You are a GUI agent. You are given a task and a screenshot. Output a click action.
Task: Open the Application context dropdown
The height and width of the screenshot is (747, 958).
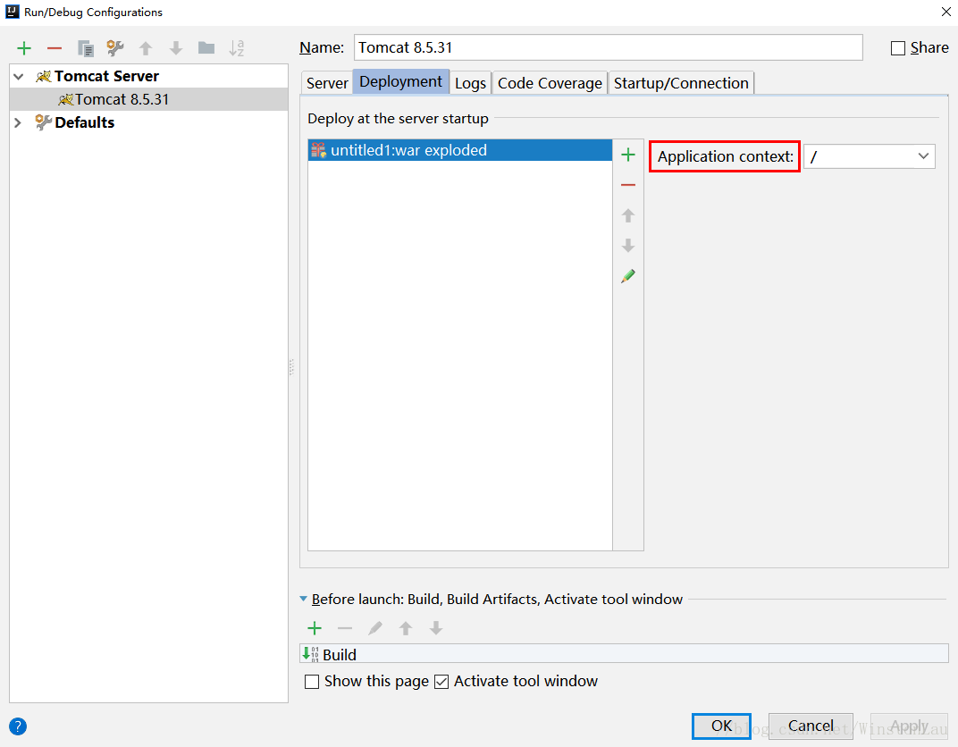click(922, 156)
